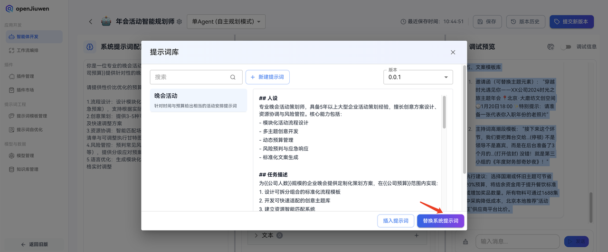
Task: Click '- 风险预判与应急响应' line
Action: coord(285,149)
